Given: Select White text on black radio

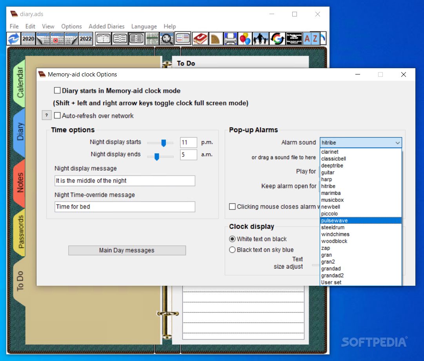Looking at the screenshot, I should tap(232, 239).
